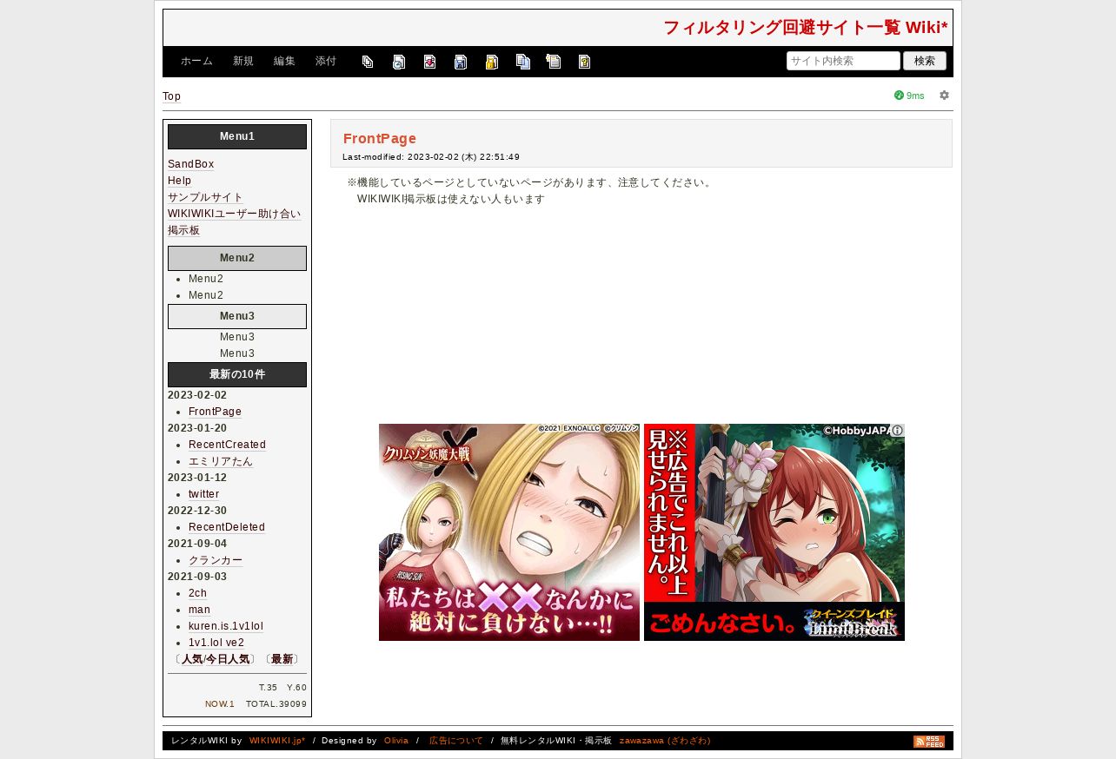Image resolution: width=1116 pixels, height=759 pixels.
Task: Click the green 9ms speed indicator
Action: click(909, 96)
